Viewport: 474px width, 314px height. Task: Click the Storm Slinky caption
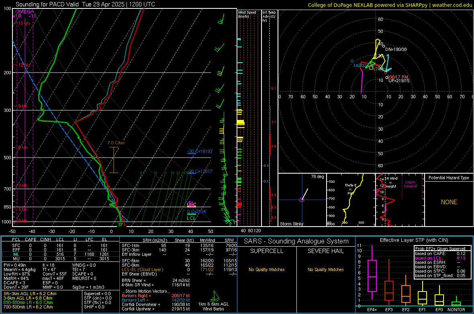coord(291,224)
